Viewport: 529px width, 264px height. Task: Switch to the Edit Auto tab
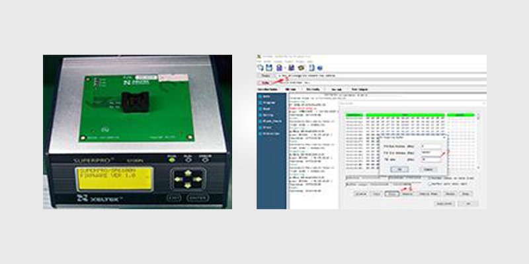coord(290,89)
